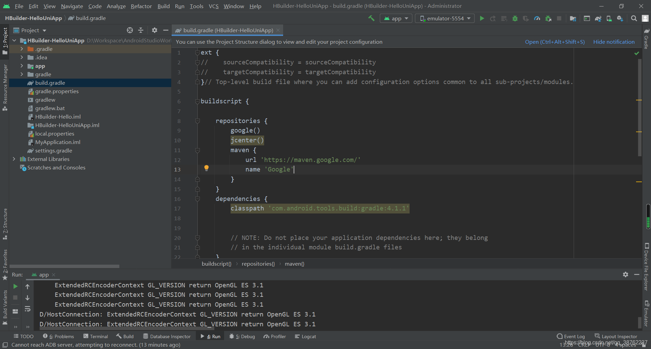
Task: Fold the buildscript block on line 6
Action: (197, 101)
